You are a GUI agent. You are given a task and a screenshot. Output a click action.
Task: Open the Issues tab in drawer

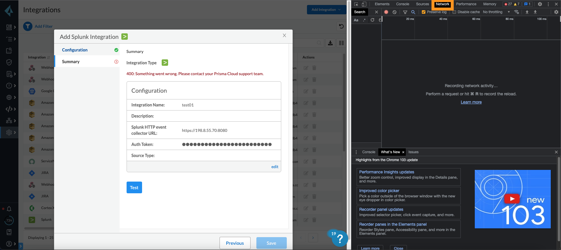click(x=413, y=152)
